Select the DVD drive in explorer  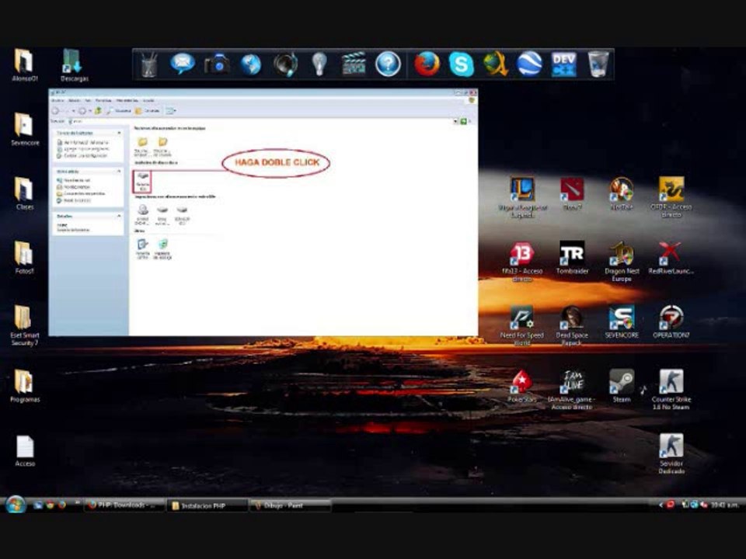142,215
